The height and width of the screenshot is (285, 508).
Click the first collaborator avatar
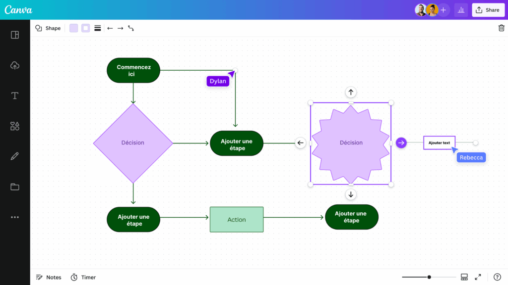pyautogui.click(x=421, y=10)
